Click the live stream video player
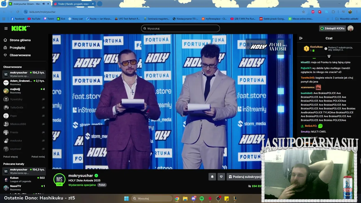The image size is (361, 203). (x=172, y=101)
